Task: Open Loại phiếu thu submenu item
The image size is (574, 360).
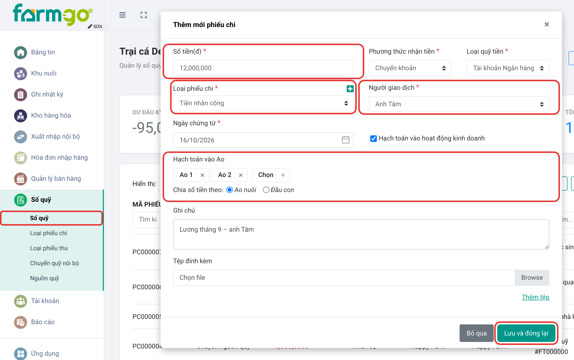Action: [49, 248]
